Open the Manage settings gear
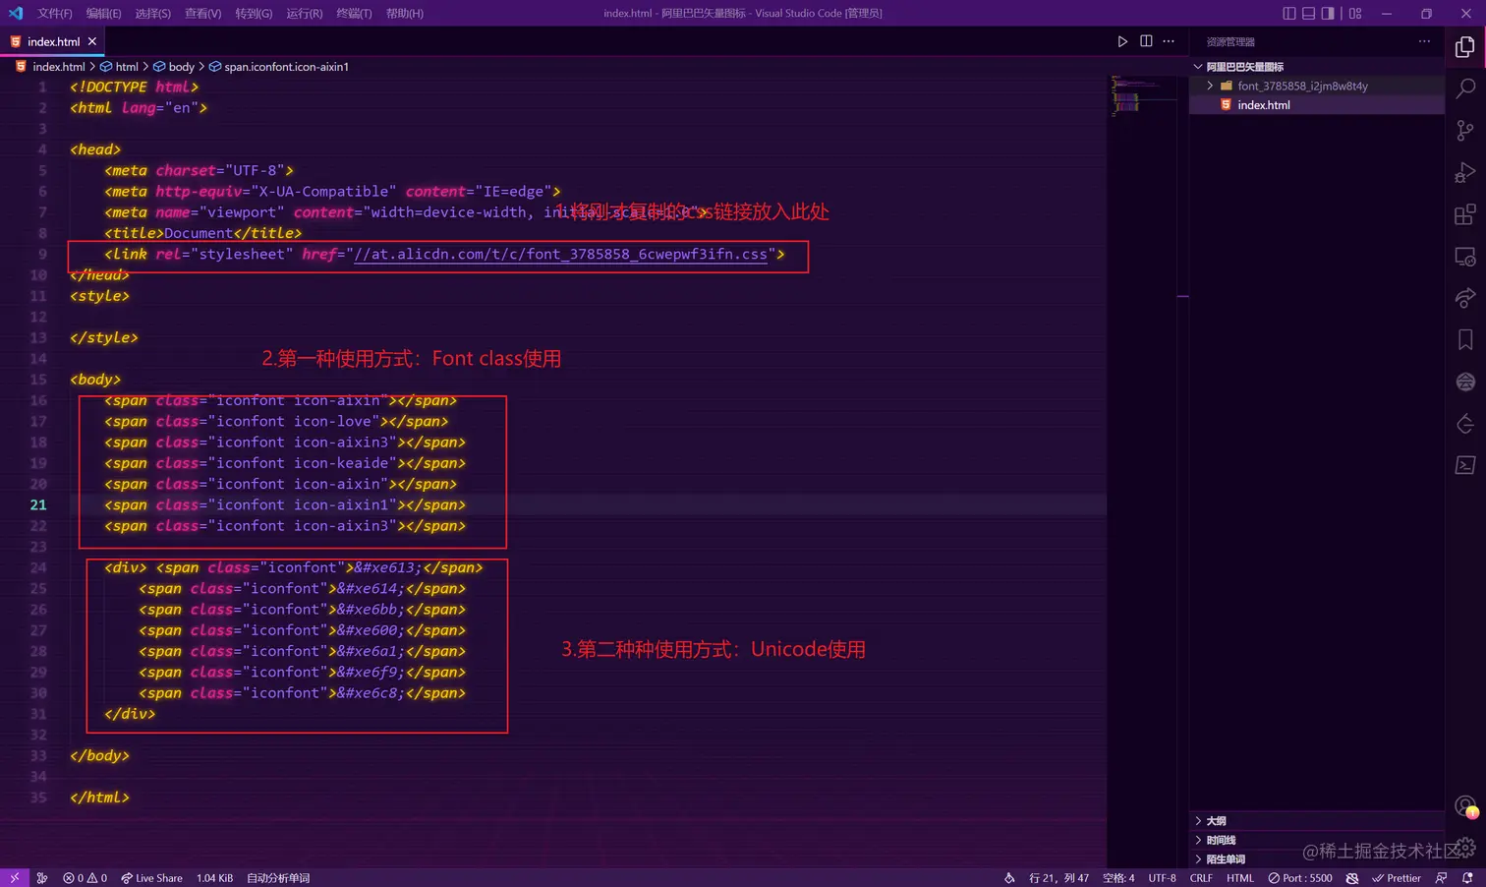1486x887 pixels. (1464, 847)
